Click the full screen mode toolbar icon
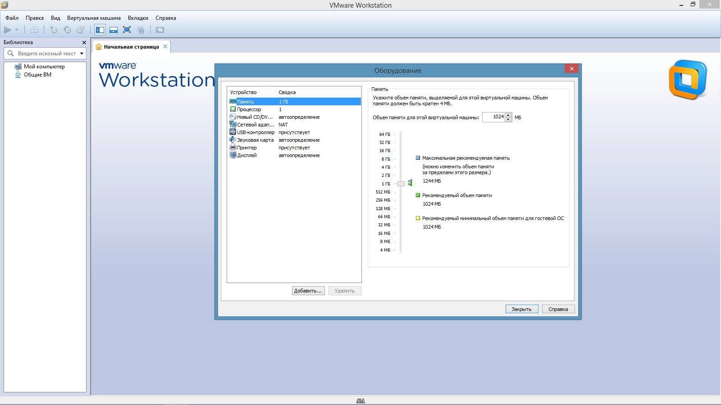 pyautogui.click(x=127, y=30)
